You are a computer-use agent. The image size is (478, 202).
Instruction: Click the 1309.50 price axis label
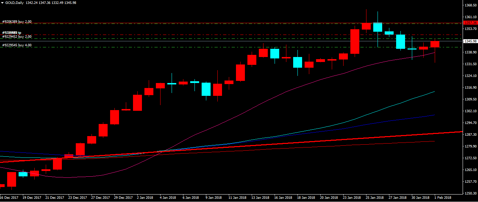[x=470, y=99]
